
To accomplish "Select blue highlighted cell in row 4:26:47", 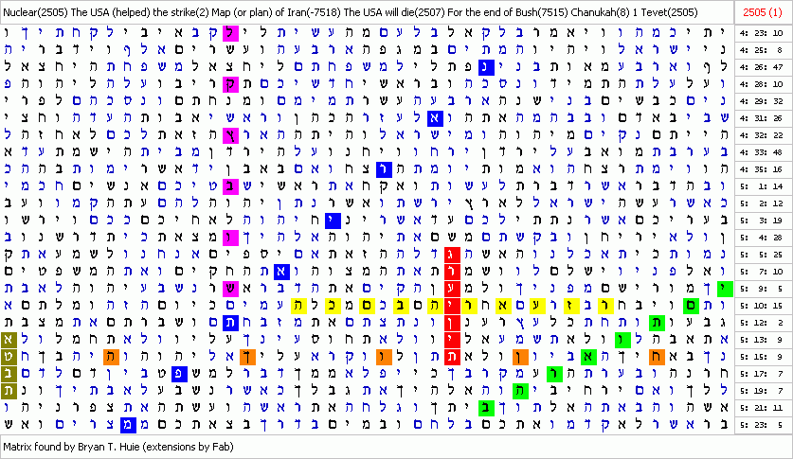I will tap(485, 67).
